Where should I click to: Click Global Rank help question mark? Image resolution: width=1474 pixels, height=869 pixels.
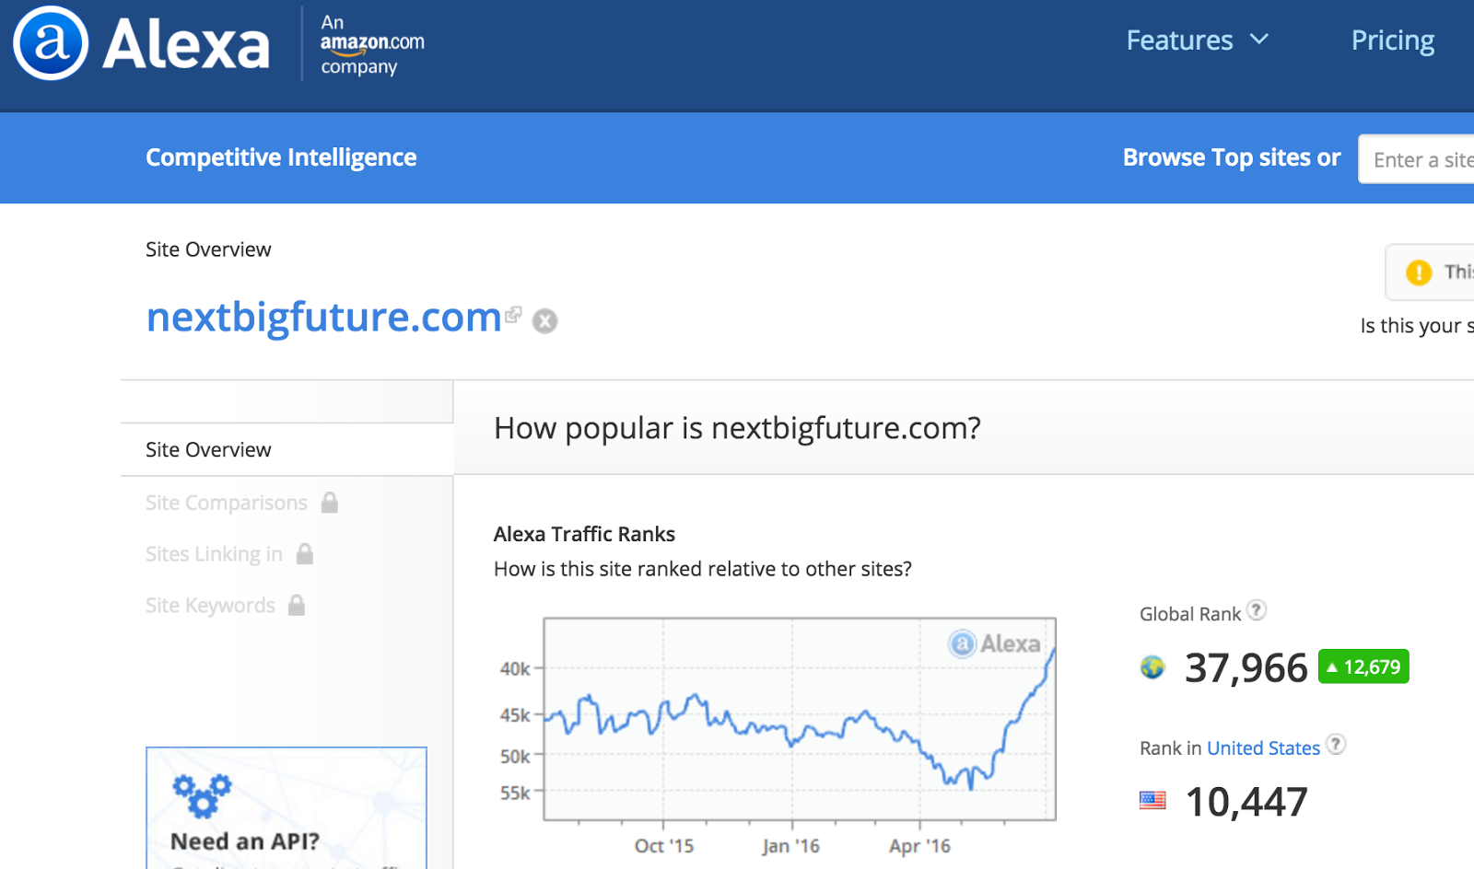(1257, 610)
